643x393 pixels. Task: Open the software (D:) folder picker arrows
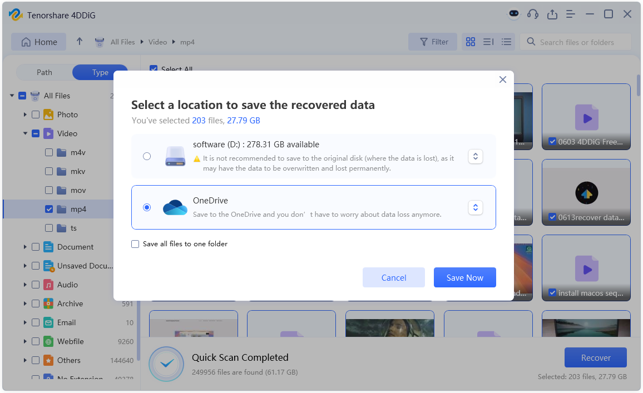coord(475,156)
